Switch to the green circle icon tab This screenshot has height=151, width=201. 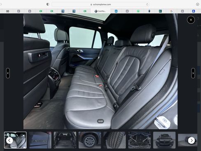[x=138, y=11]
